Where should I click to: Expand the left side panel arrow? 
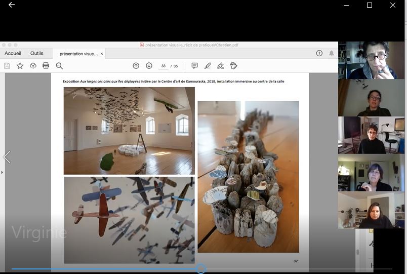2,173
